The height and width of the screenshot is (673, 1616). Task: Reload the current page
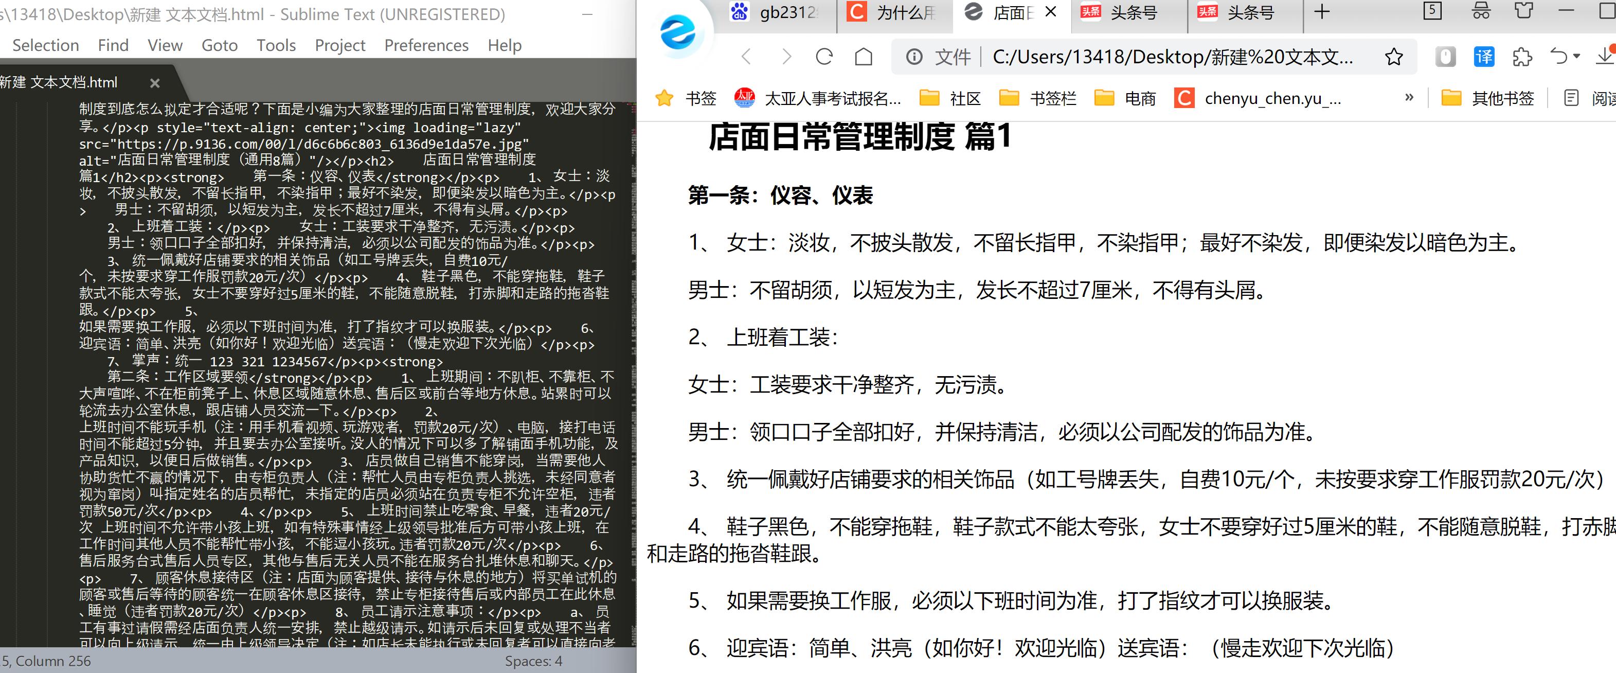coord(823,57)
